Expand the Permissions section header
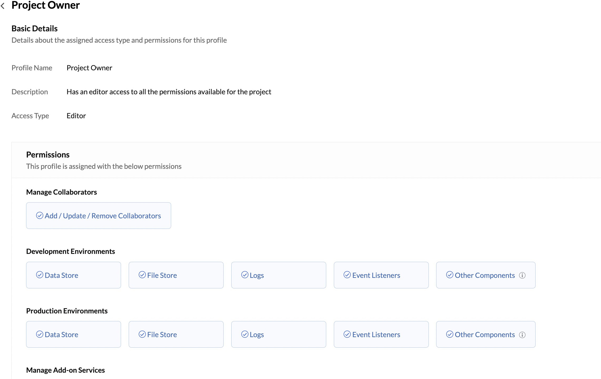Screen dimensions: 601x379 (48, 155)
